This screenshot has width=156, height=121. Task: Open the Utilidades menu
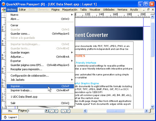point(109,10)
